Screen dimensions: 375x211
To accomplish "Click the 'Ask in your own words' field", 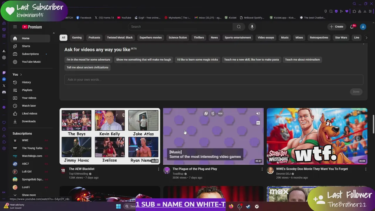I will 214,80.
